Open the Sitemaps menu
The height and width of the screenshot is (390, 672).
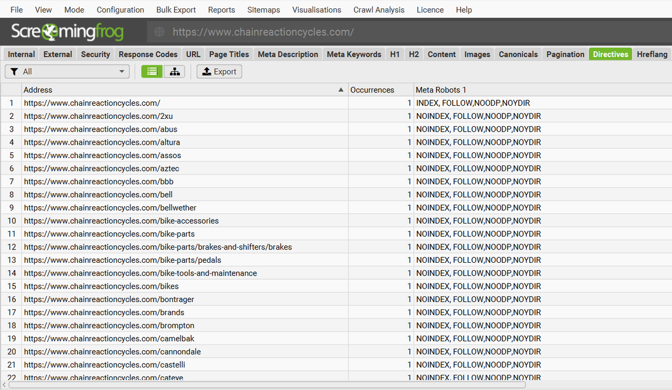[264, 10]
